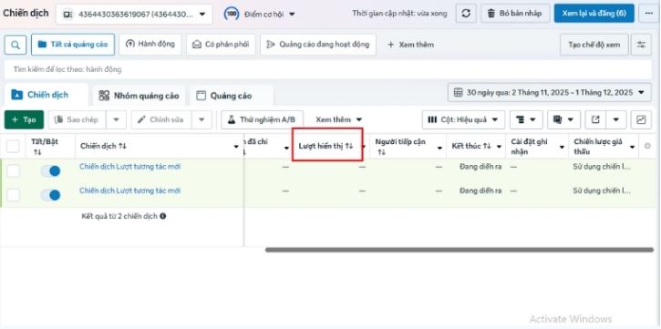Expand the Chỉnh sửa dropdown arrow
The width and height of the screenshot is (661, 329).
click(201, 119)
